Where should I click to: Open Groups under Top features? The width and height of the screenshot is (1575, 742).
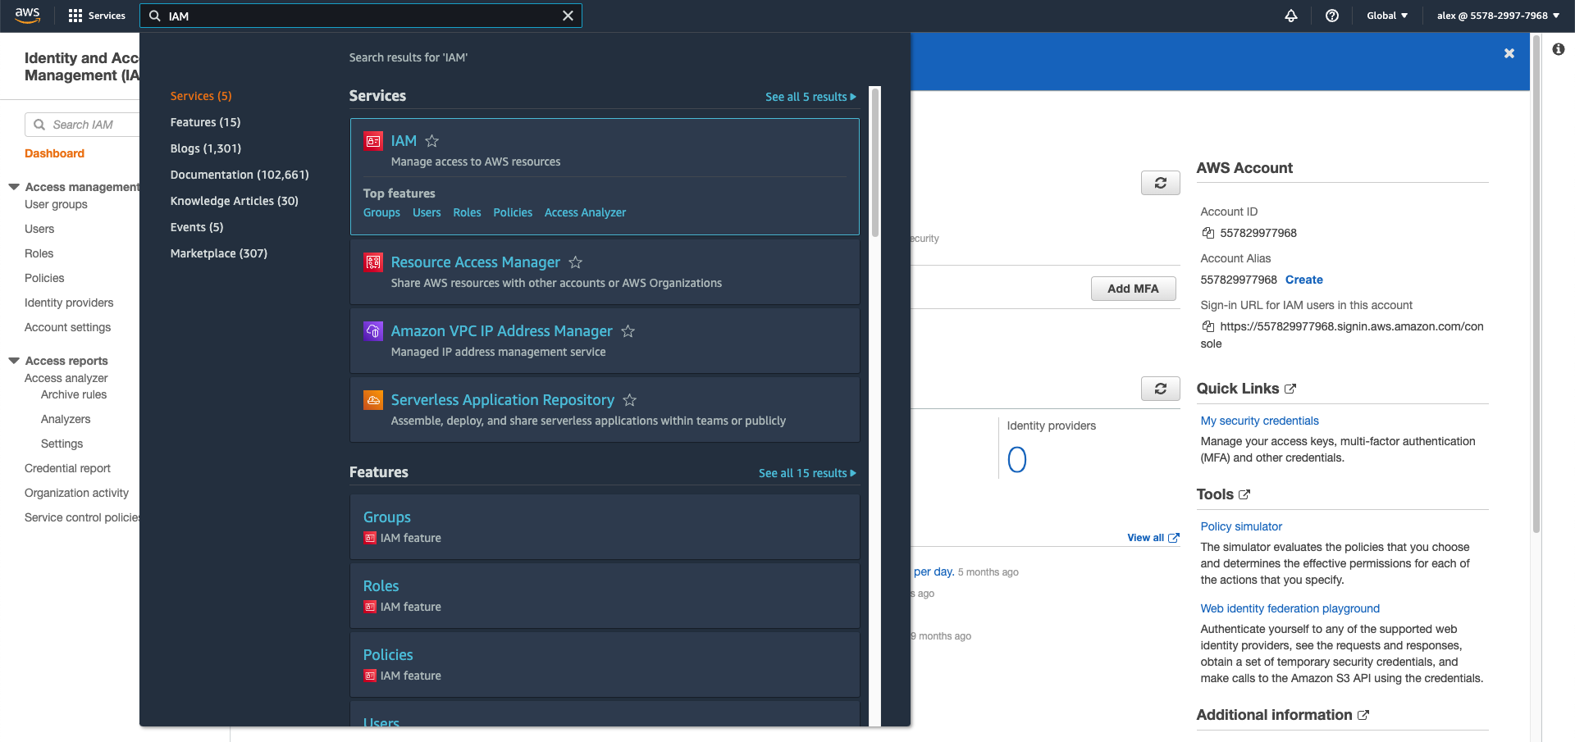point(381,212)
